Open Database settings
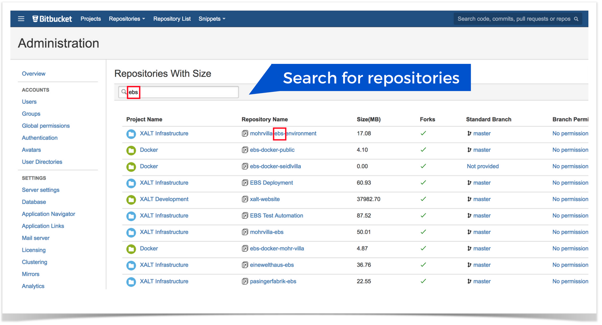The width and height of the screenshot is (602, 325). pyautogui.click(x=34, y=202)
